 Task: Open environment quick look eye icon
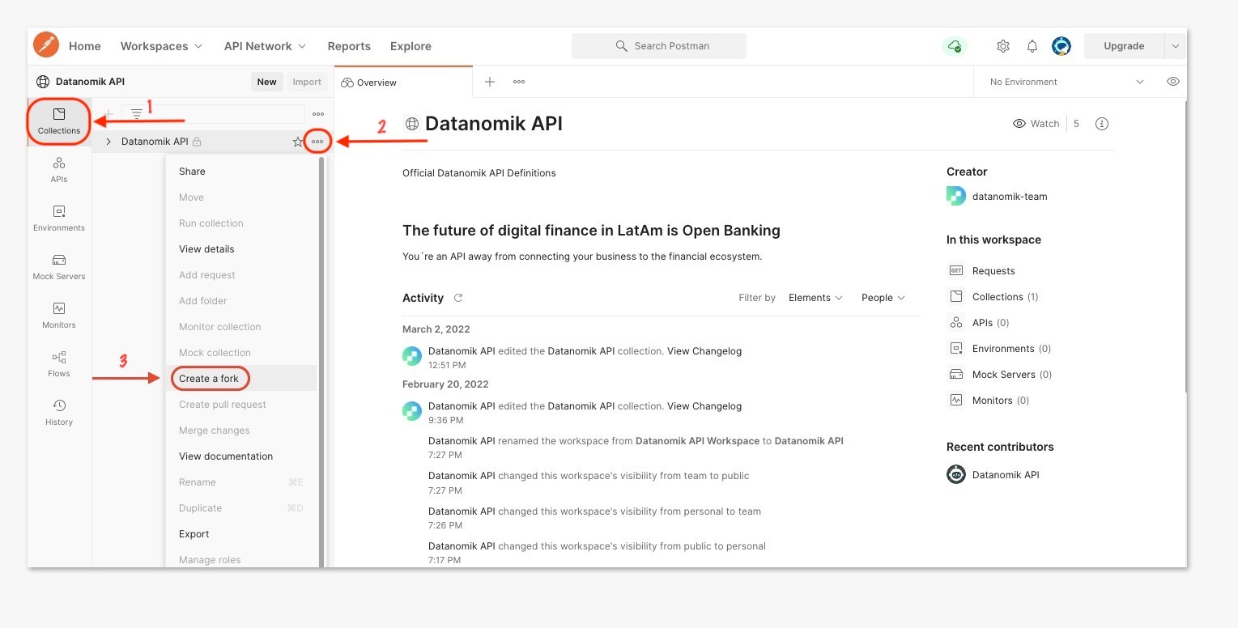(x=1172, y=82)
